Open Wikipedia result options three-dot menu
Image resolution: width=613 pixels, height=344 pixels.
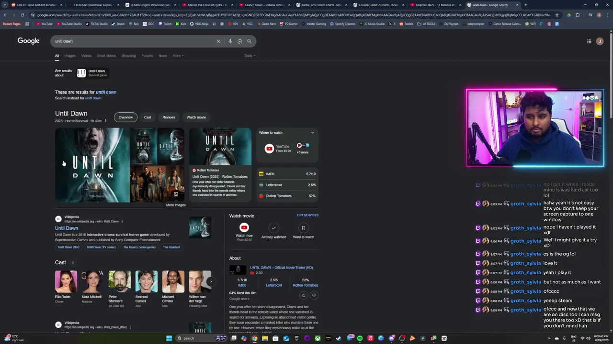(122, 221)
